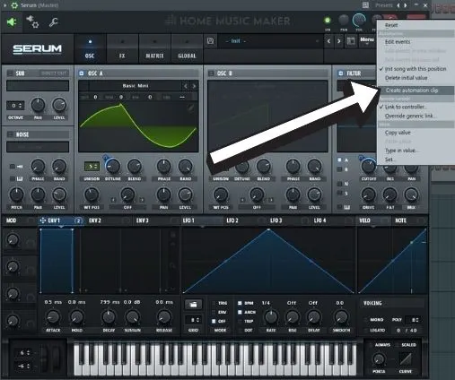
Task: Click the pitch bend wheel
Action: click(x=44, y=358)
